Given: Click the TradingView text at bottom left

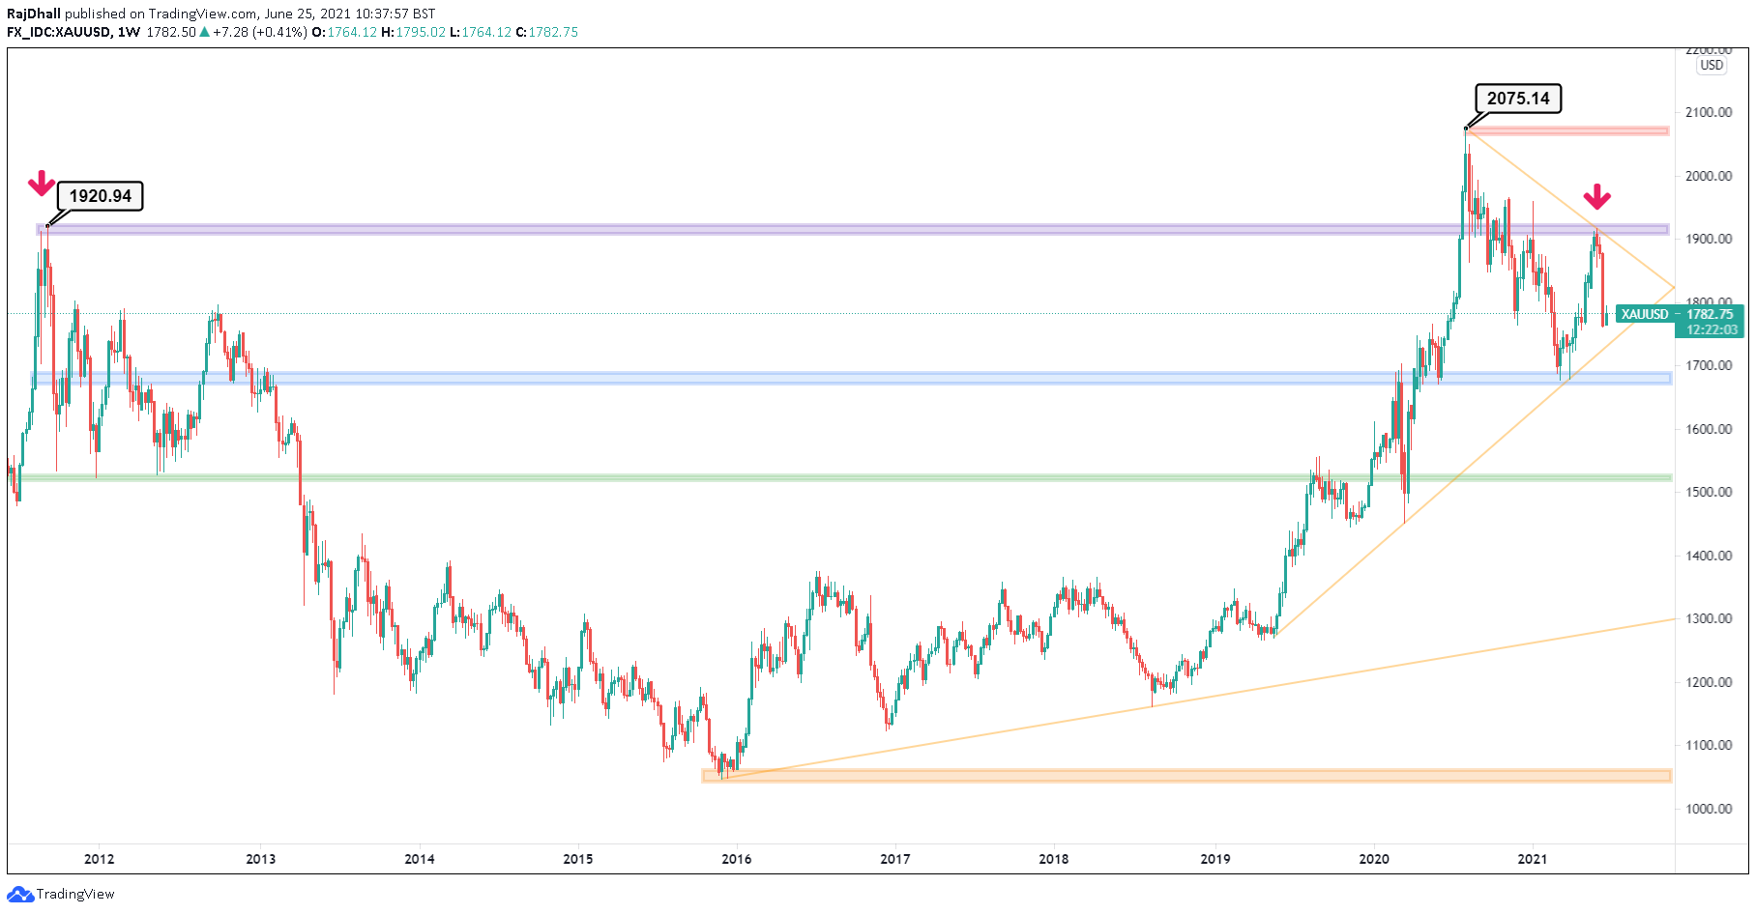Looking at the screenshot, I should coord(75,894).
